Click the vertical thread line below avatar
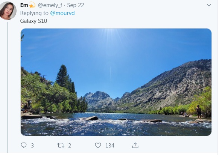The image size is (219, 155). pos(7,87)
